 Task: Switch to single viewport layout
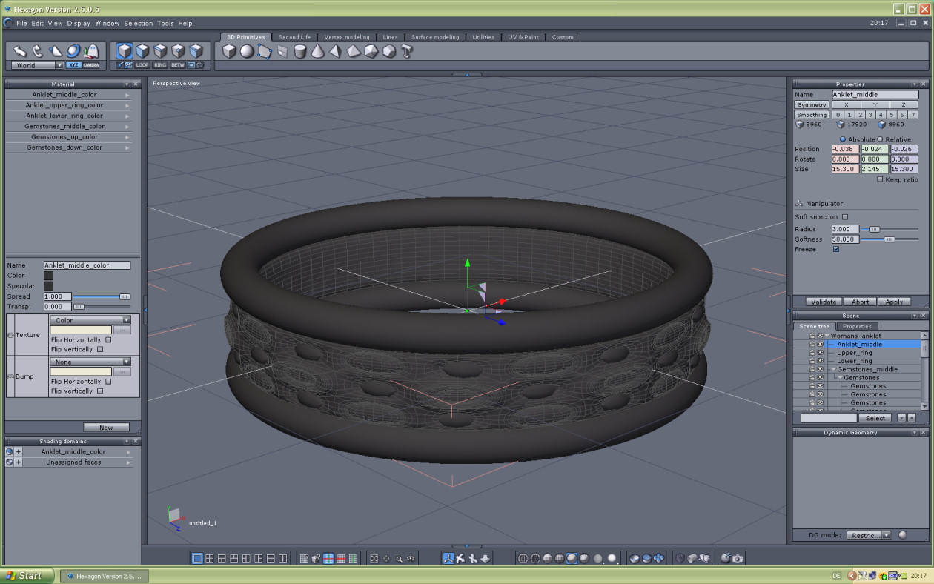pyautogui.click(x=198, y=558)
